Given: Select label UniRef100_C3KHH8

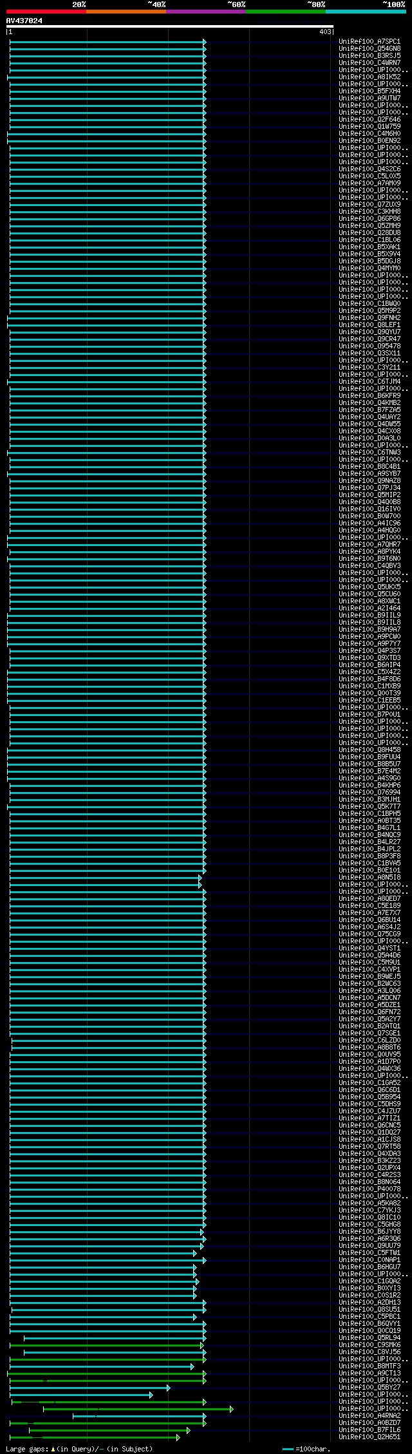Looking at the screenshot, I should point(370,211).
